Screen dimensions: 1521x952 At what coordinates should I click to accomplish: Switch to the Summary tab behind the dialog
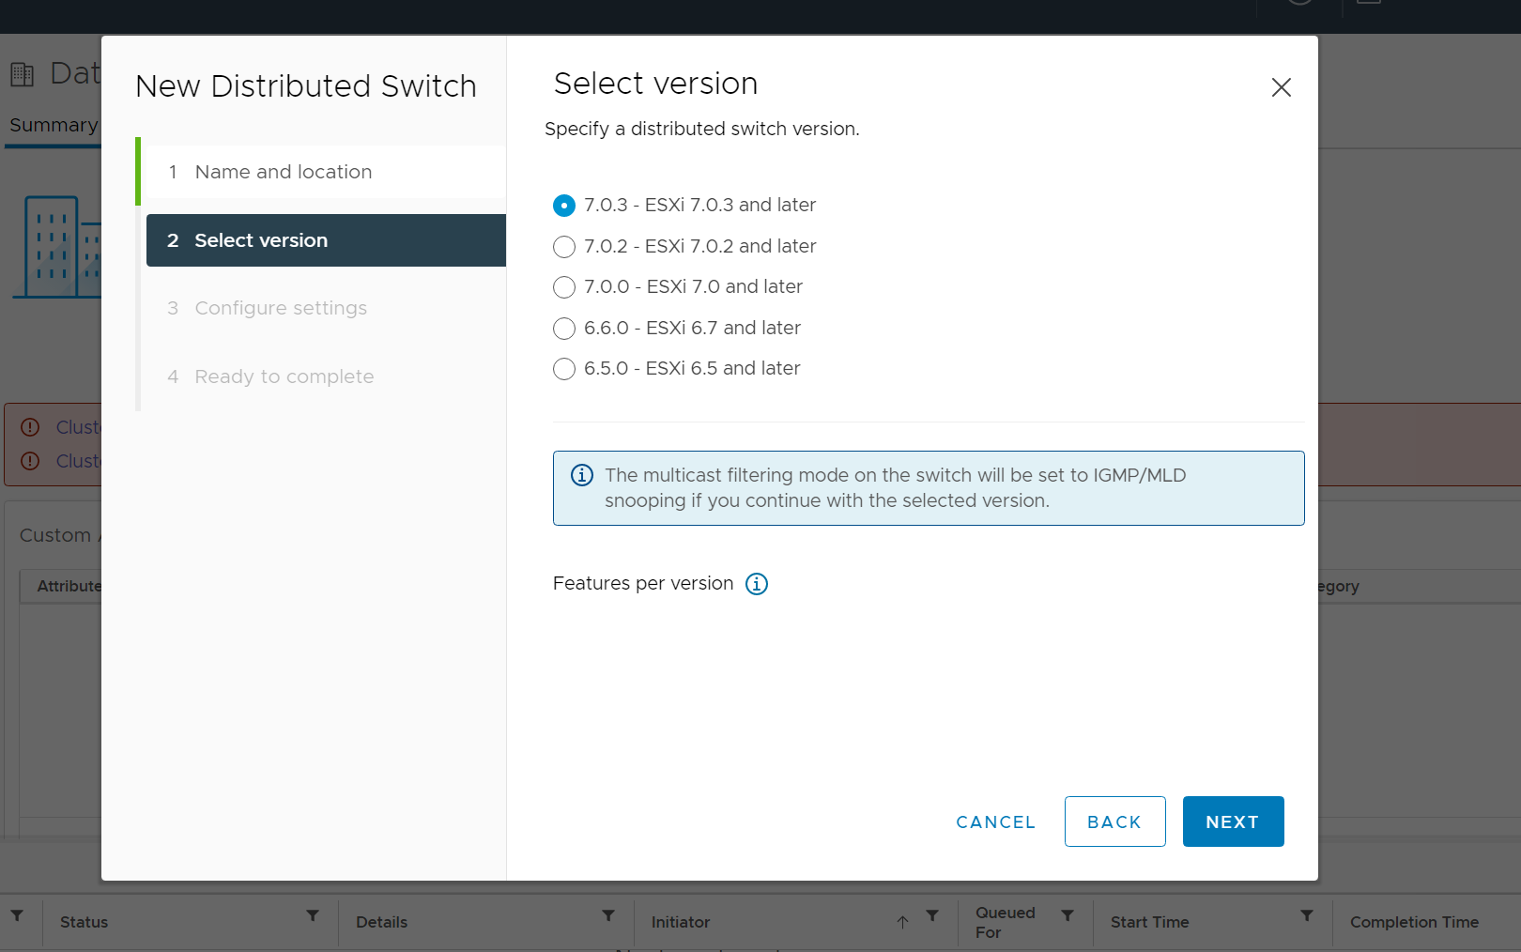[54, 125]
